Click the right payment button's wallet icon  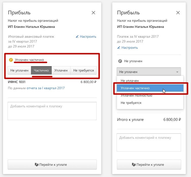(134, 165)
